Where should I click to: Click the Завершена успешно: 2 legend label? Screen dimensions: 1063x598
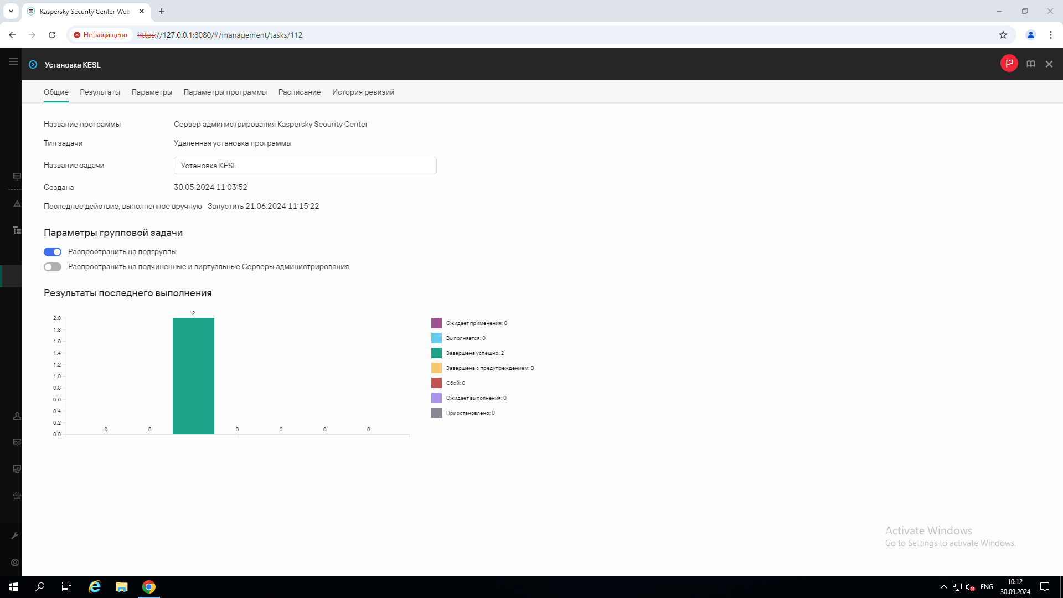(x=475, y=353)
